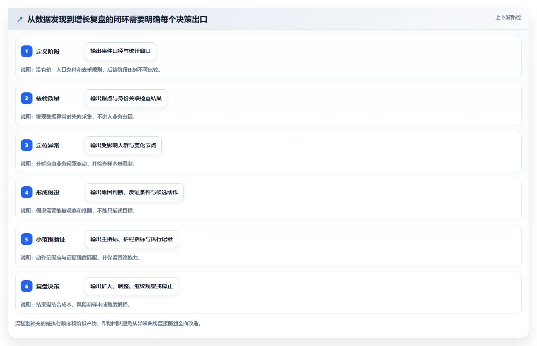
Task: Click the footer text 流程图补充的是执行顺序和阶段产物
Action: (57, 324)
